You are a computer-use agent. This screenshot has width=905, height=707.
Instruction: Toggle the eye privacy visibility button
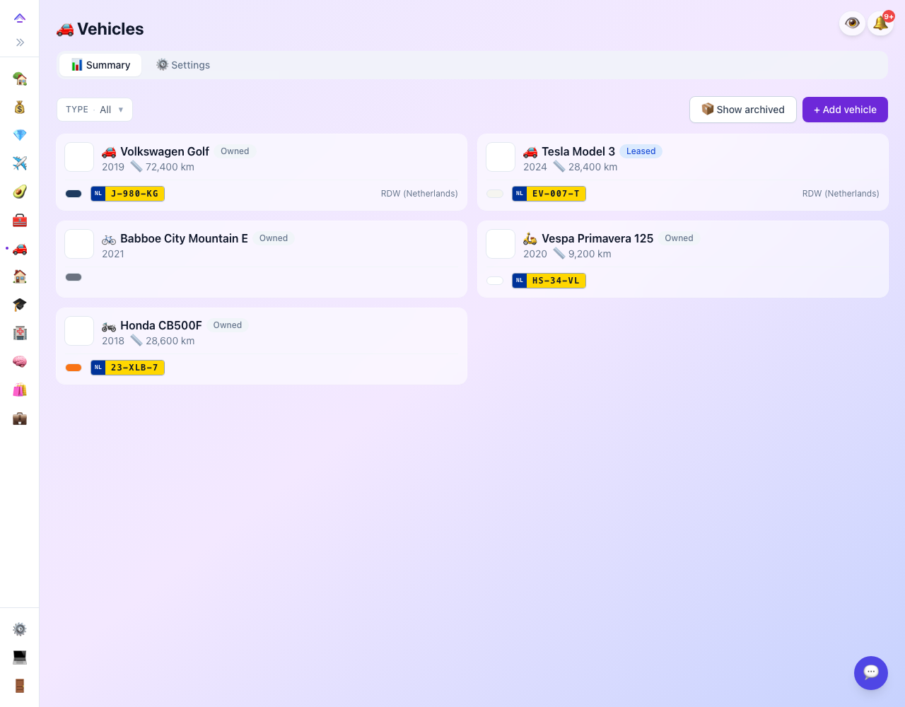(x=853, y=23)
